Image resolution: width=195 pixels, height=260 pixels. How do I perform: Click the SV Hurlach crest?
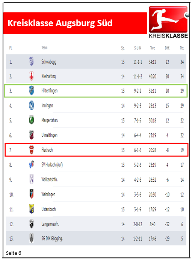pyautogui.click(x=32, y=164)
